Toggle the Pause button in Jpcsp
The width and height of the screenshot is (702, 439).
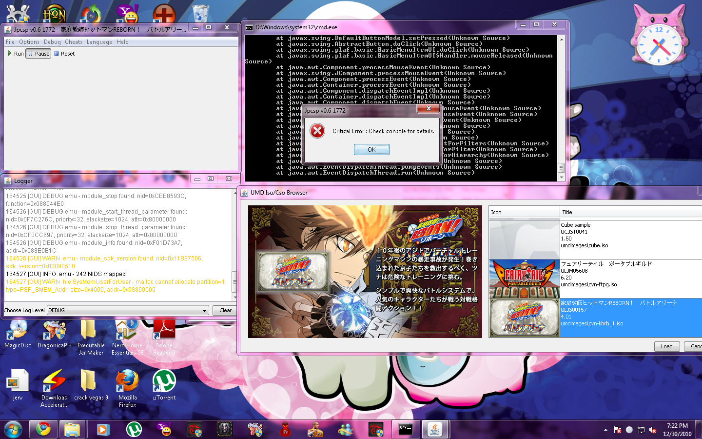39,54
